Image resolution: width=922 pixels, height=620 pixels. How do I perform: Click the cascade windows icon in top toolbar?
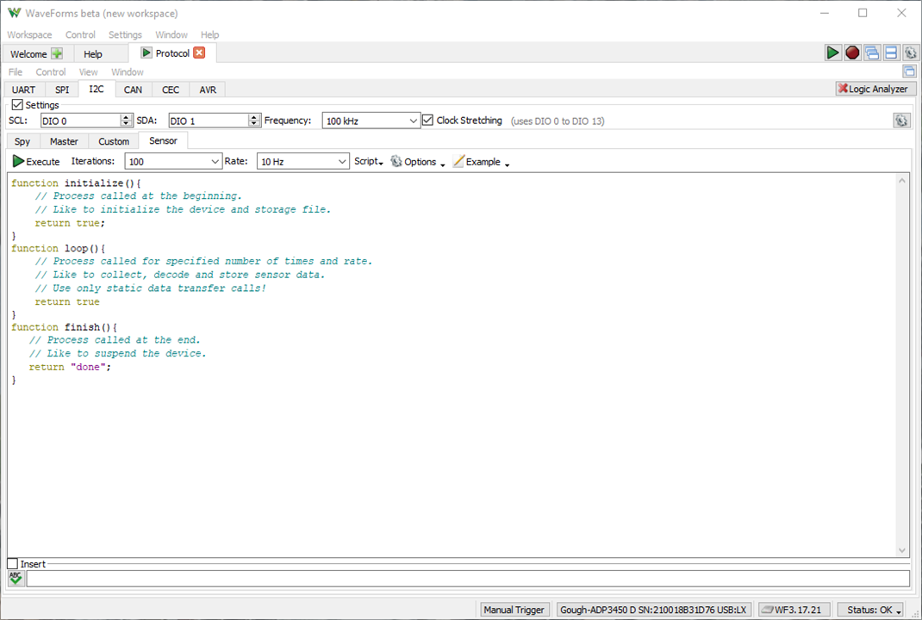coord(872,53)
